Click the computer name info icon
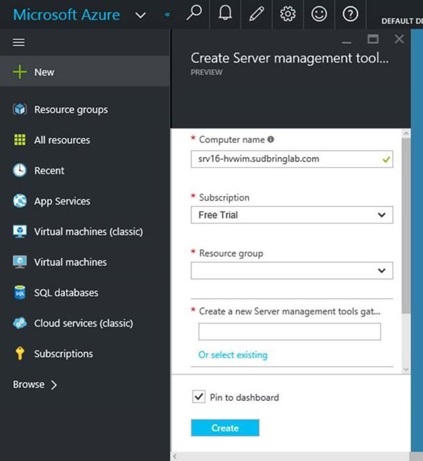Screen dimensions: 423x461 point(271,139)
